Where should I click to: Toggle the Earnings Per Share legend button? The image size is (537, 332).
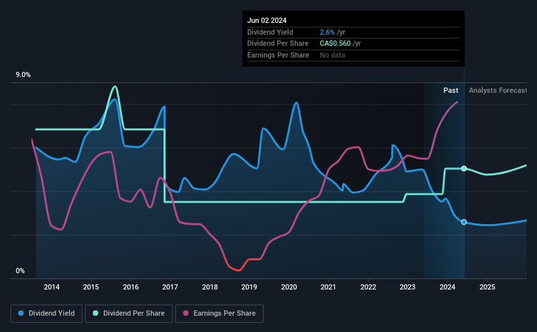(220, 314)
